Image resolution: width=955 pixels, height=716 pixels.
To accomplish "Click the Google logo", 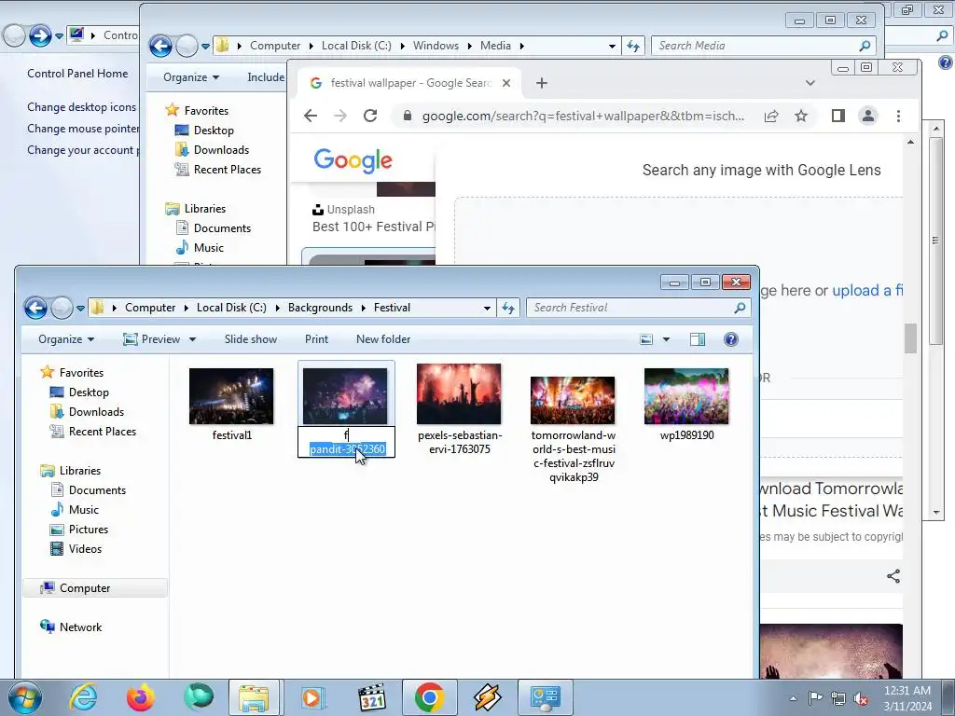I will (353, 160).
